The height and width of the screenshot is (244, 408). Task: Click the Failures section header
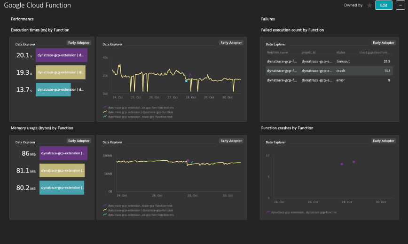[x=268, y=19]
